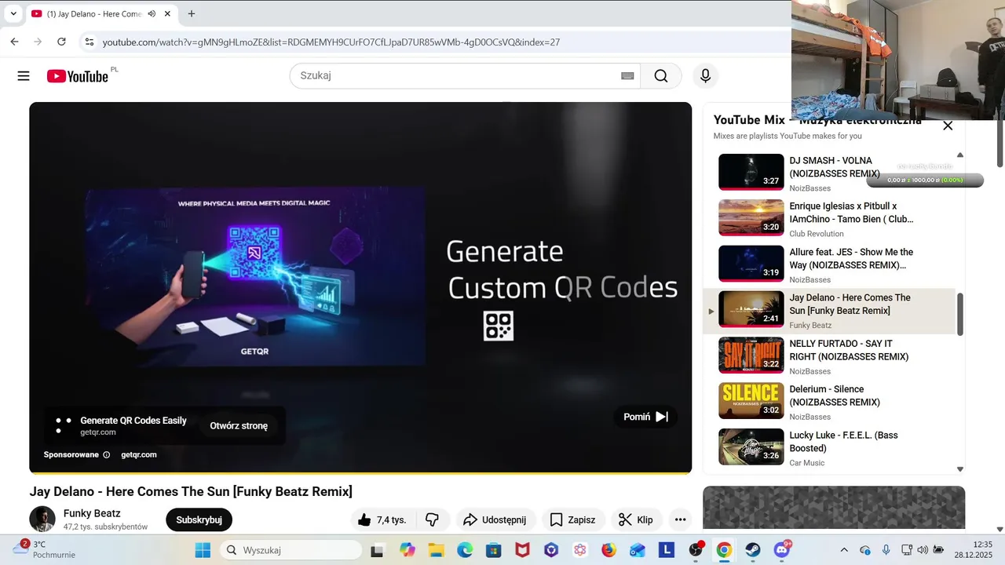
Task: Open the volume control in system tray
Action: [x=923, y=550]
